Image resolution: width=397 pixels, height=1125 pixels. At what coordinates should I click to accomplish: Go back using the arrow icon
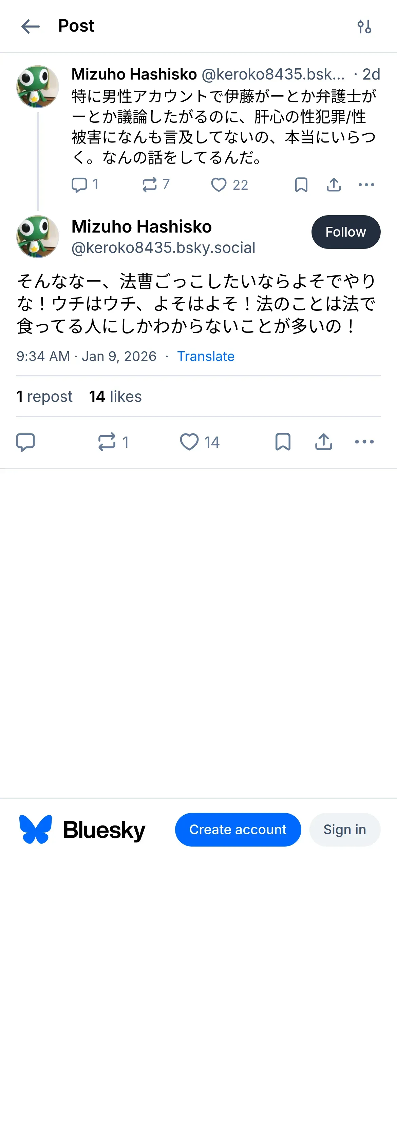click(30, 27)
